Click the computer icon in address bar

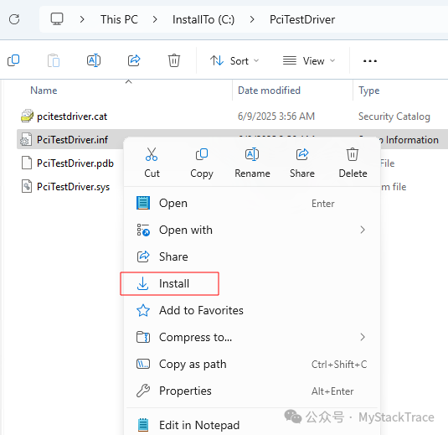pyautogui.click(x=57, y=19)
